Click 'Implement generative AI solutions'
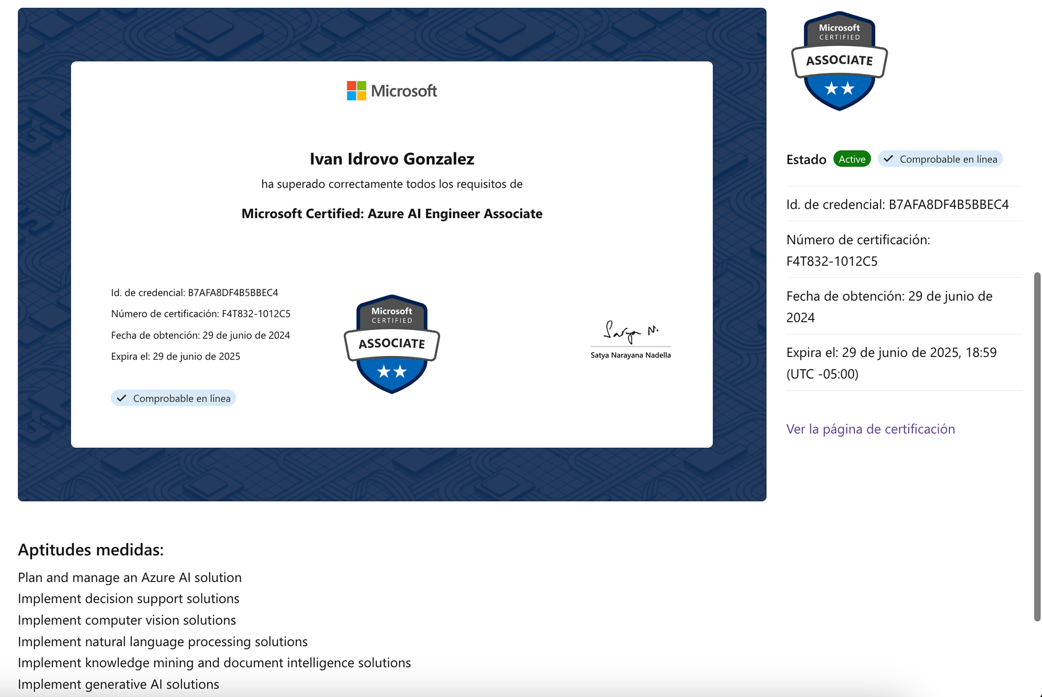 pyautogui.click(x=118, y=684)
